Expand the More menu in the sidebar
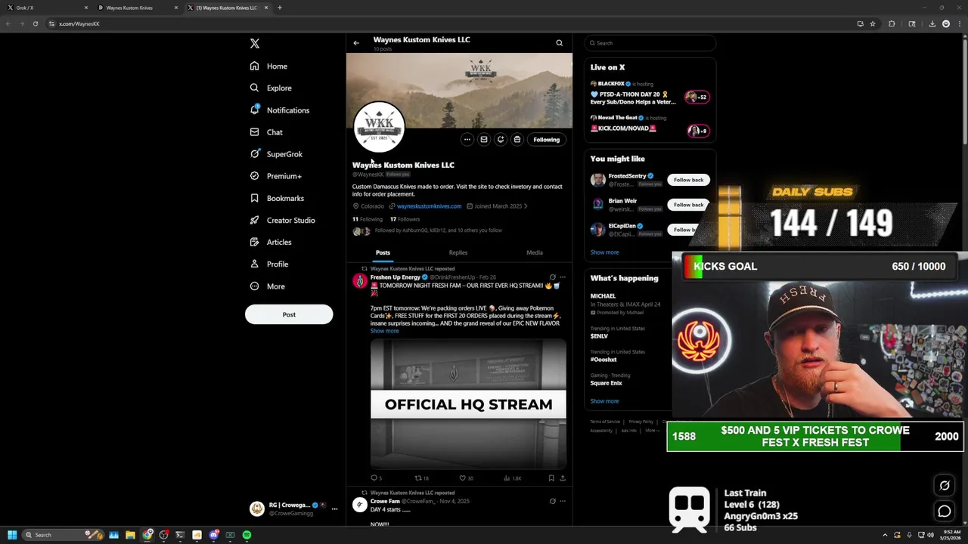The width and height of the screenshot is (968, 544). [267, 286]
